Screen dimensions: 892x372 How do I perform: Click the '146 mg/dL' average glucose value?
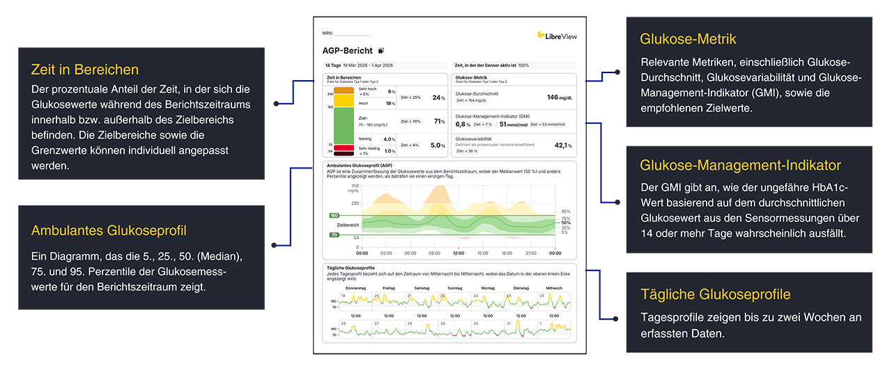[x=560, y=98]
